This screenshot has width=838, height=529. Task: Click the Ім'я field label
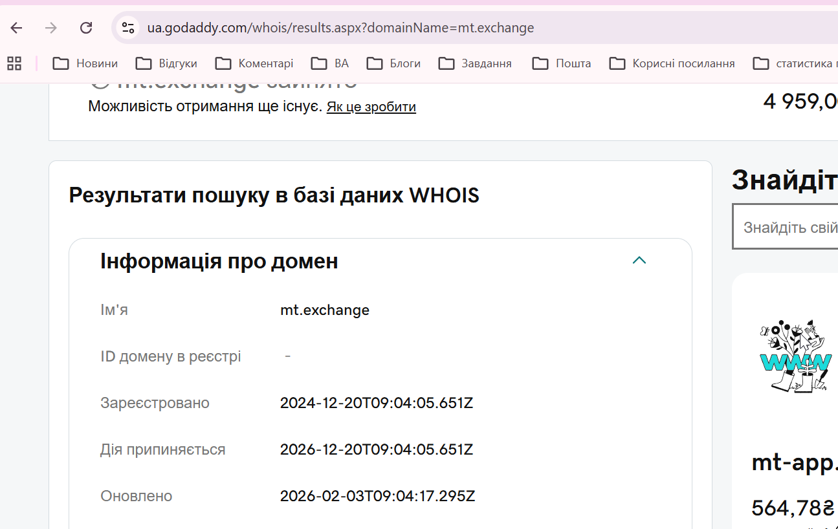115,310
